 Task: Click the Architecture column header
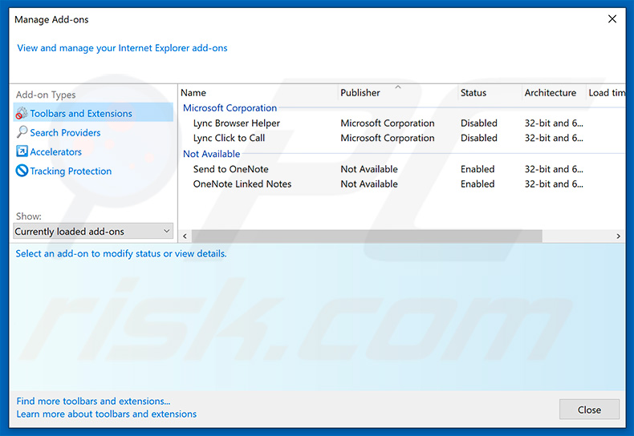551,93
